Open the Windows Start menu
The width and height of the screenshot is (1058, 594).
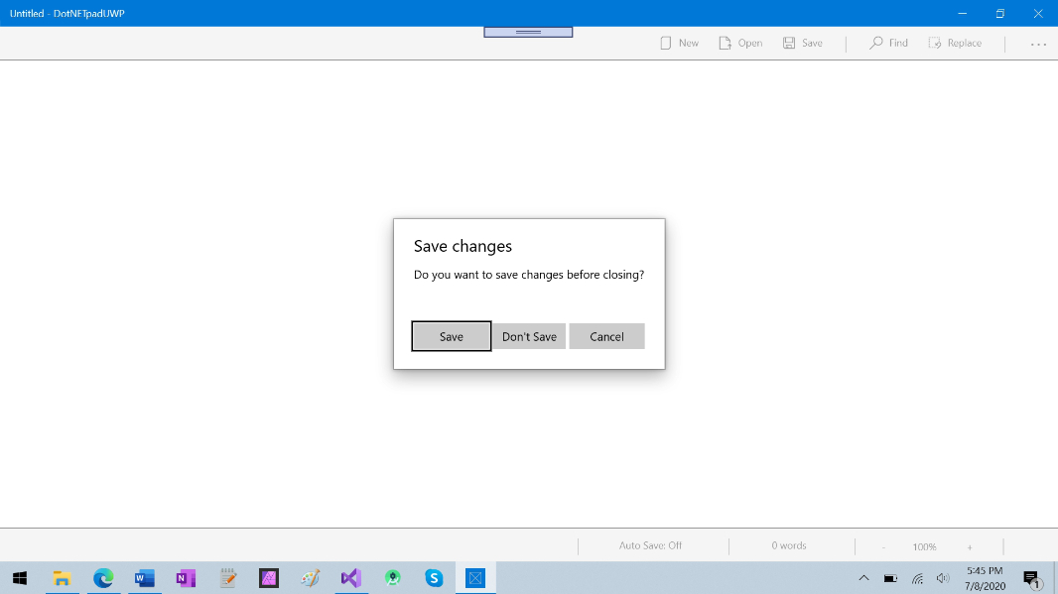coord(19,578)
